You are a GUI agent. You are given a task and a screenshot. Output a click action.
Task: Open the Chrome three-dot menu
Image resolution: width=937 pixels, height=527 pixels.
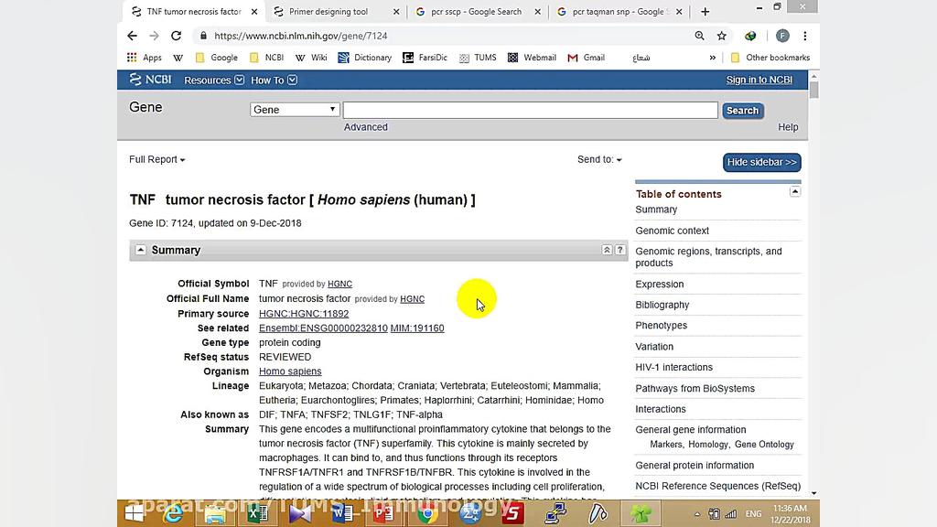point(805,36)
